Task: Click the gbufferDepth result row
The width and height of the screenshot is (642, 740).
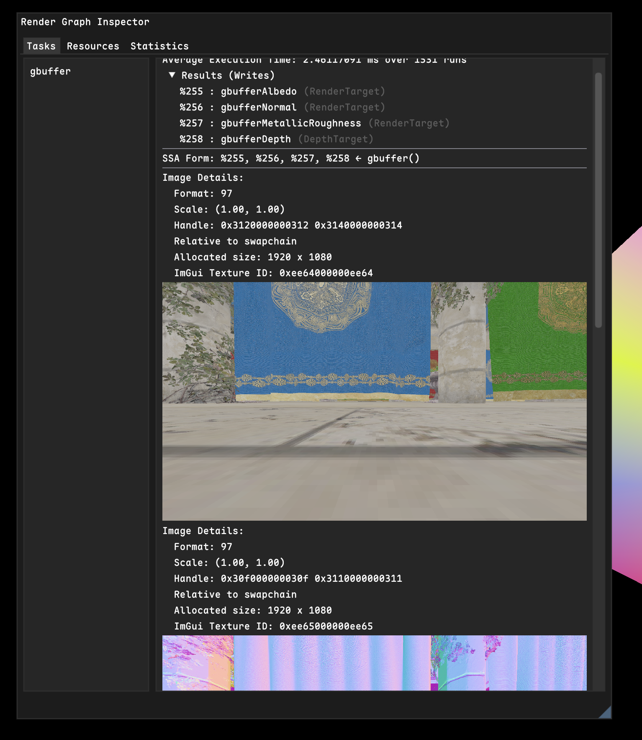Action: pyautogui.click(x=276, y=139)
